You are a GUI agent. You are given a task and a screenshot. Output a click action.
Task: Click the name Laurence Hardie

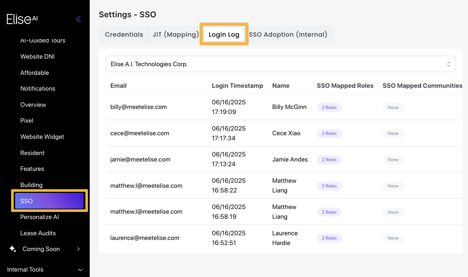pos(285,238)
